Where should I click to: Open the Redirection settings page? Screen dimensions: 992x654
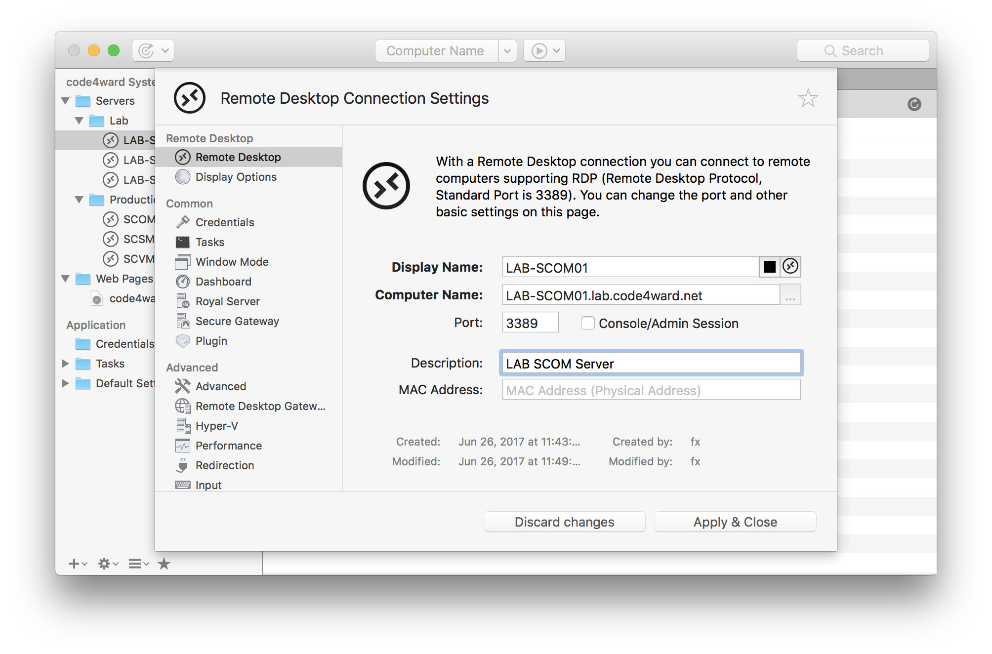pos(224,465)
